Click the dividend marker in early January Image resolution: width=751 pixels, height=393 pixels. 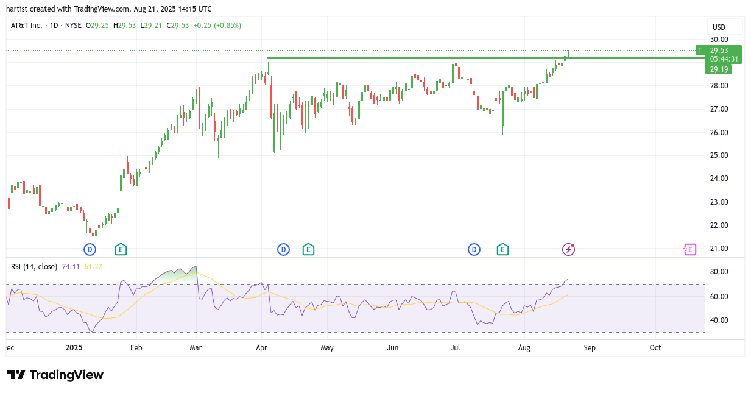[x=90, y=249]
